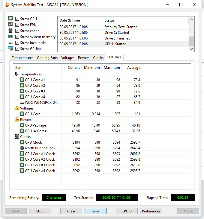Click the CPU Clock row icon
This screenshot has width=204, height=219.
click(x=22, y=142)
